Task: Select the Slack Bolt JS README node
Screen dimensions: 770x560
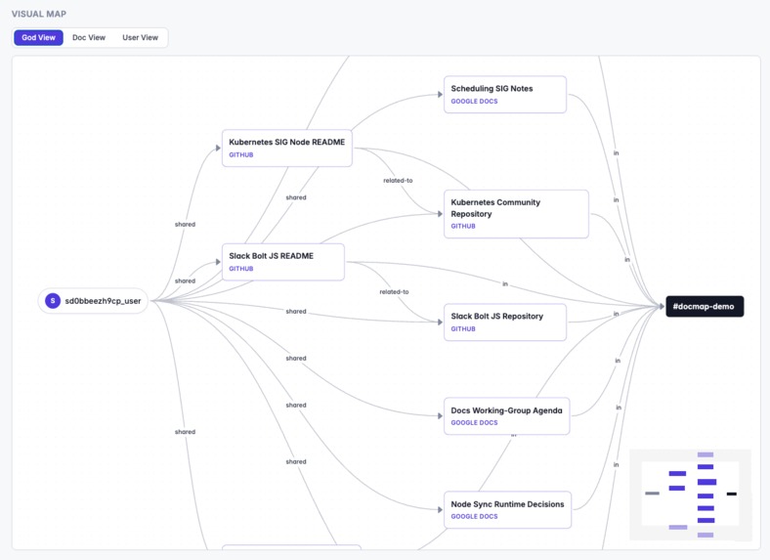Action: point(282,262)
